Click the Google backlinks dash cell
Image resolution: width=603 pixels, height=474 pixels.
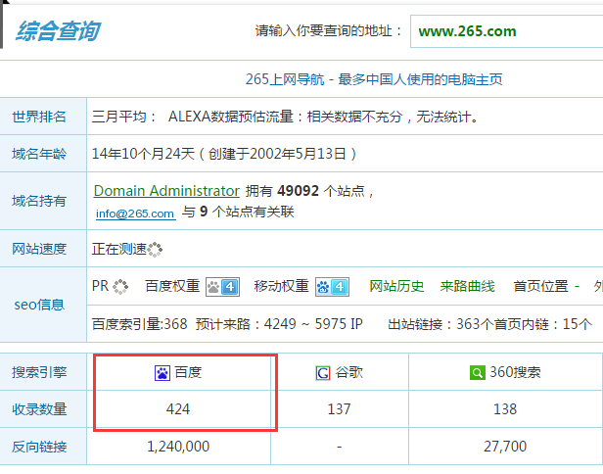(339, 447)
